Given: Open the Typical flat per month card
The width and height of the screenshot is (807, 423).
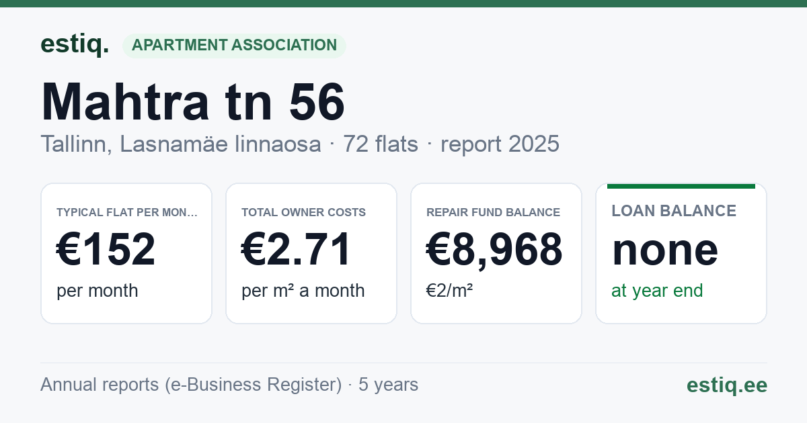Looking at the screenshot, I should [126, 253].
